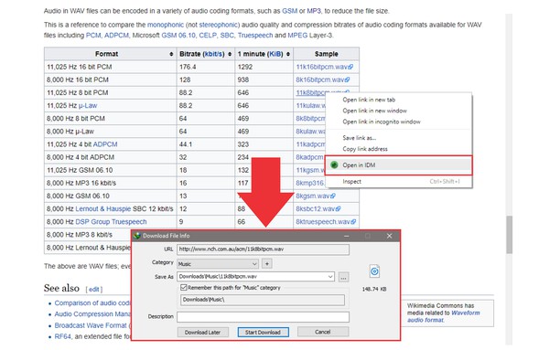The image size is (560, 350).
Task: Open the DSP Group Truespeech link
Action: 111,222
